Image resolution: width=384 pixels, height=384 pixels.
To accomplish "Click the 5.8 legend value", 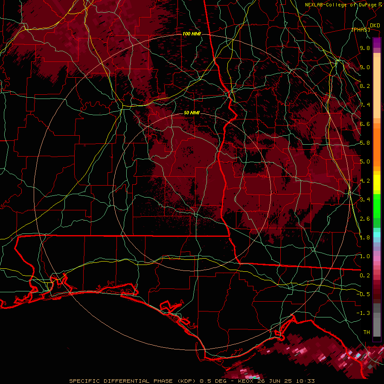I will [365, 143].
